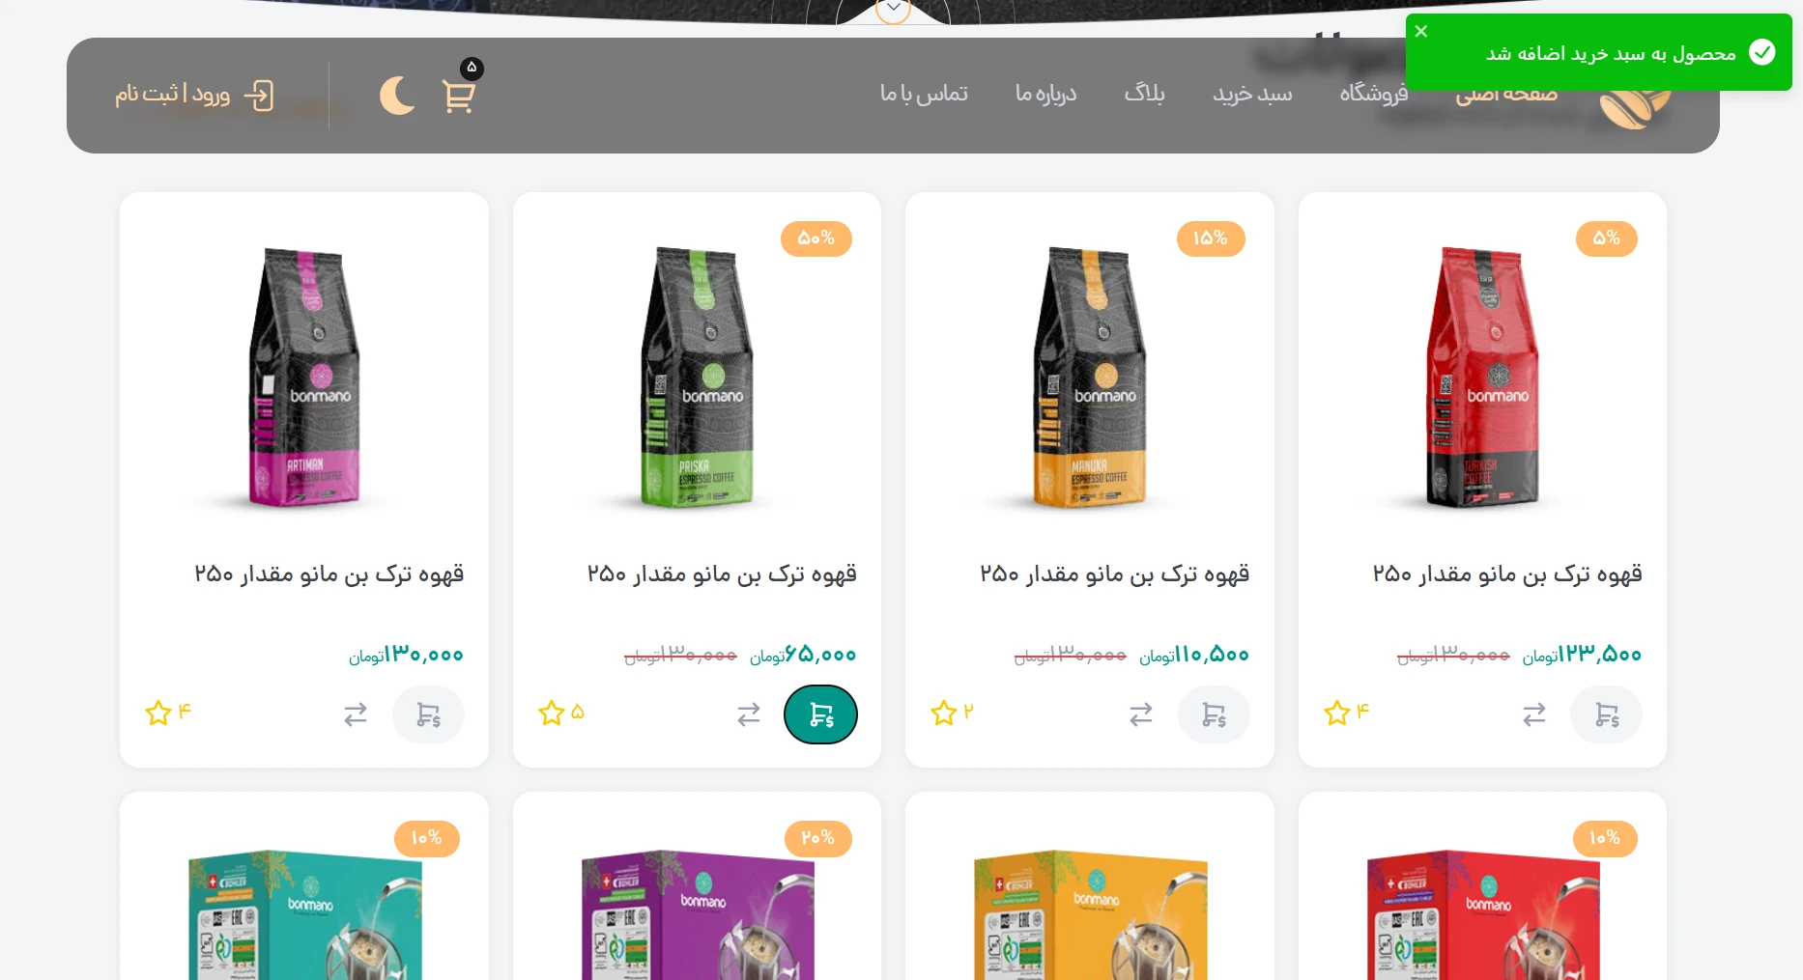Open the تماس با ما link

point(924,94)
